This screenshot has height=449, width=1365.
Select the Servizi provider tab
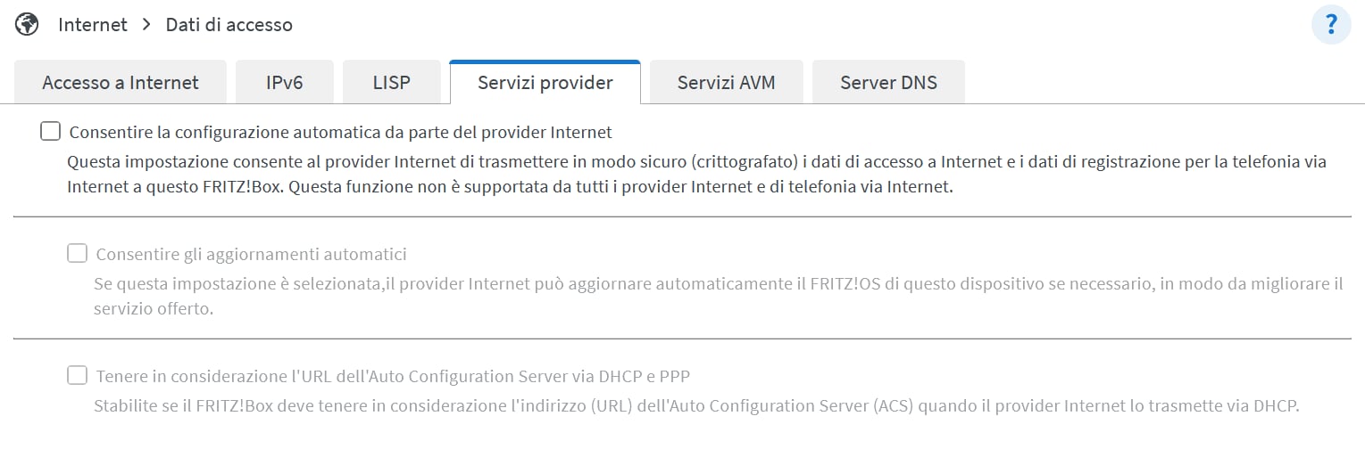click(545, 83)
